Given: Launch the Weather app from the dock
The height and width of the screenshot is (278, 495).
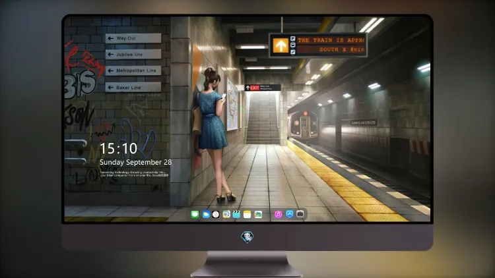Looking at the screenshot, I should [x=206, y=215].
